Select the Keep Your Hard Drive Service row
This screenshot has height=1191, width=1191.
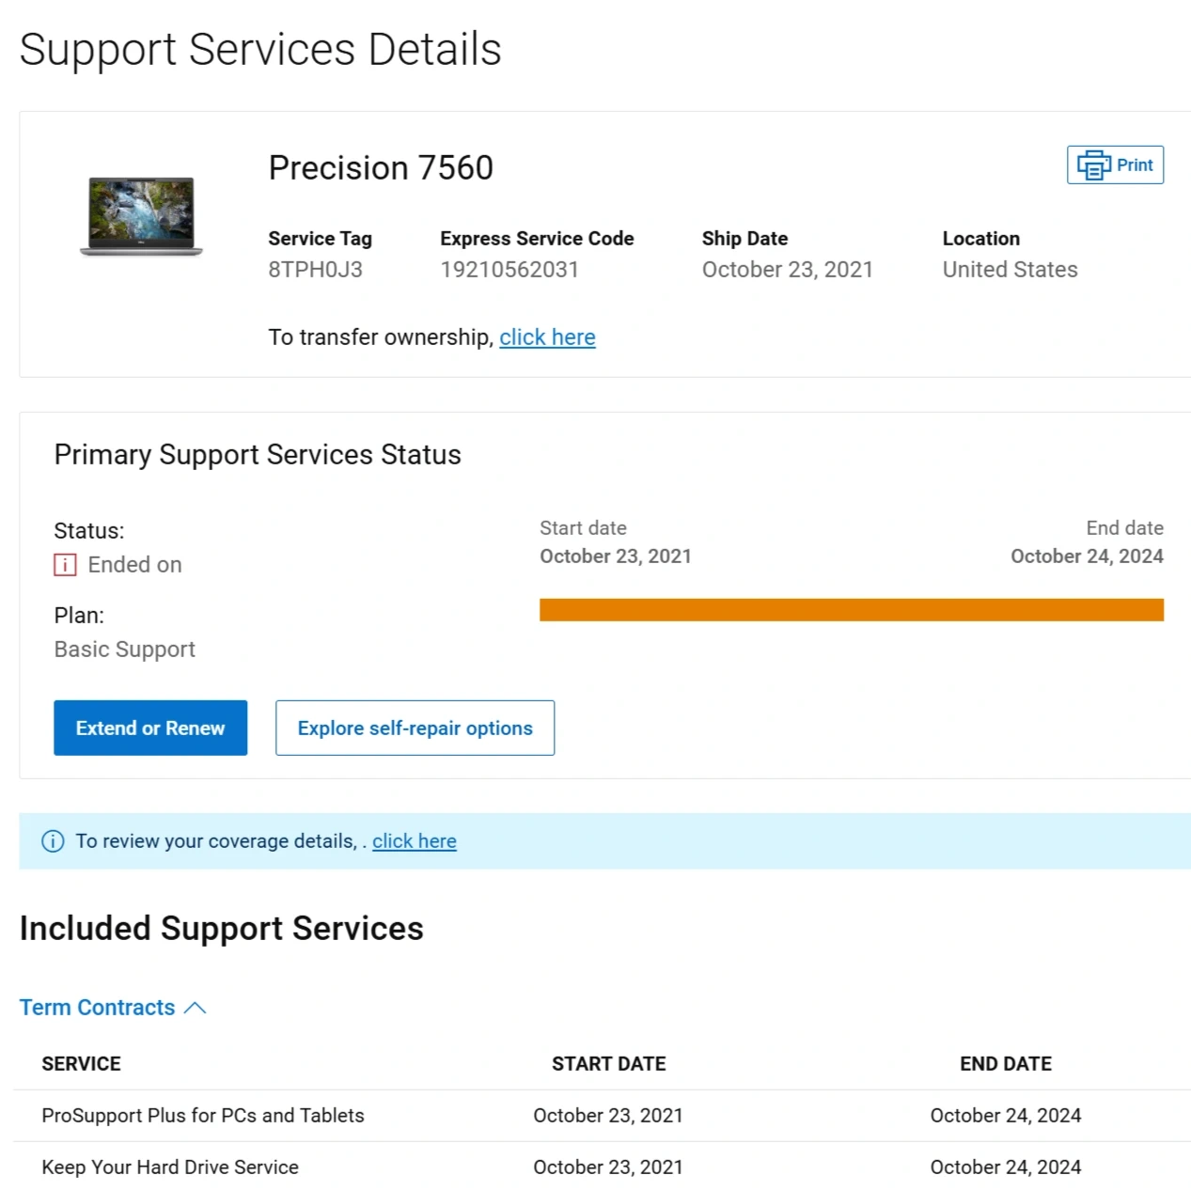pyautogui.click(x=170, y=1167)
